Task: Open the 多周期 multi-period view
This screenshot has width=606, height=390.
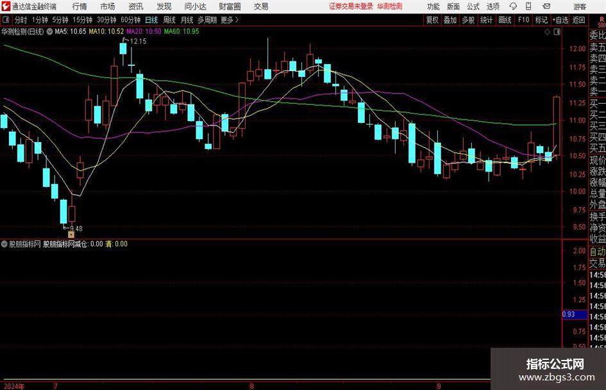Action: point(207,20)
